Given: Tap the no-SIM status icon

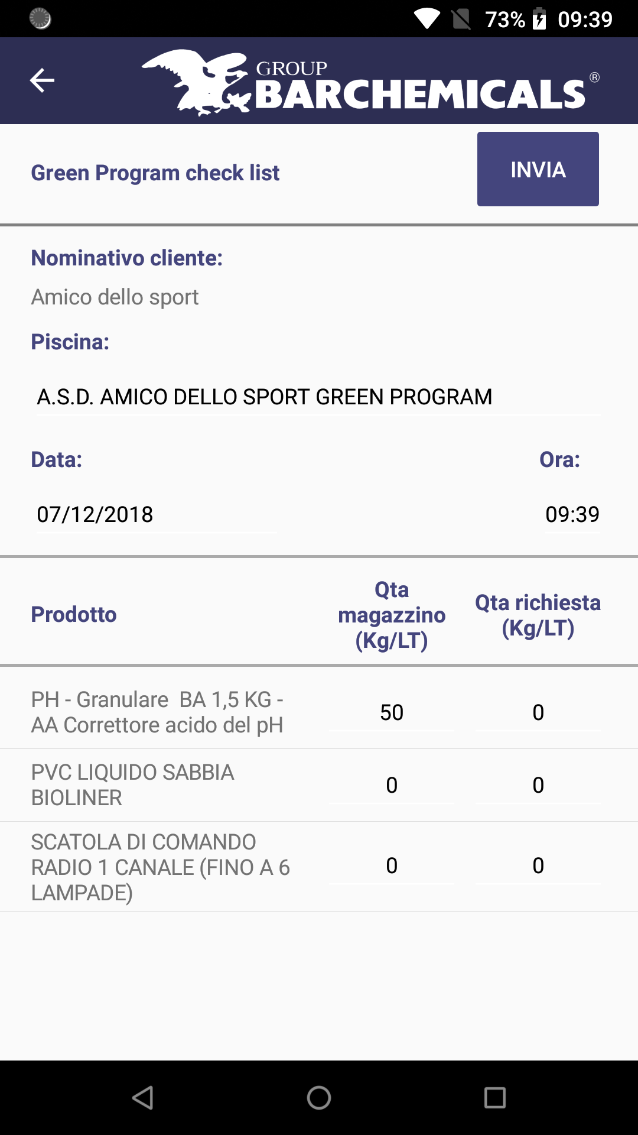Looking at the screenshot, I should (x=461, y=19).
